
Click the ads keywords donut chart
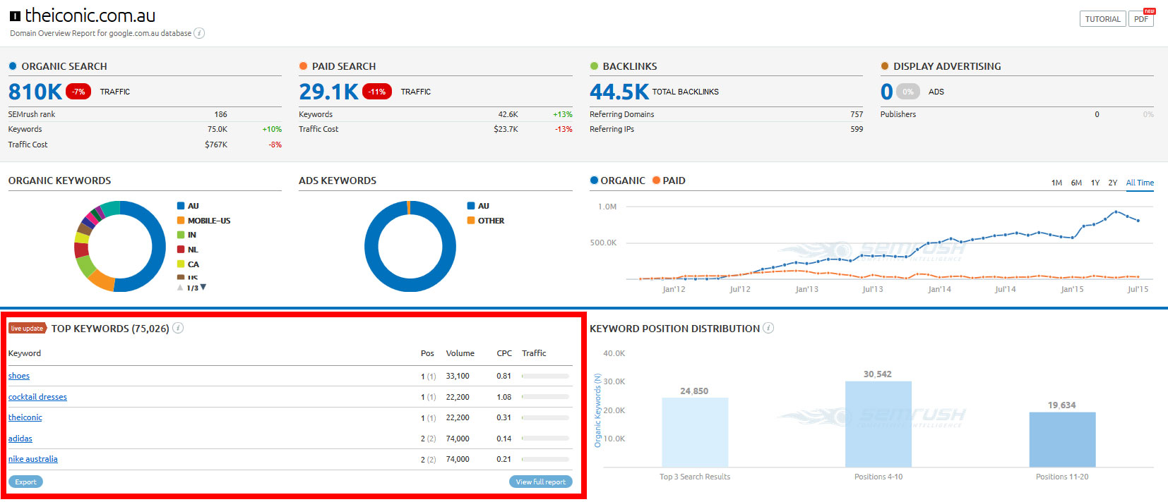click(x=410, y=246)
